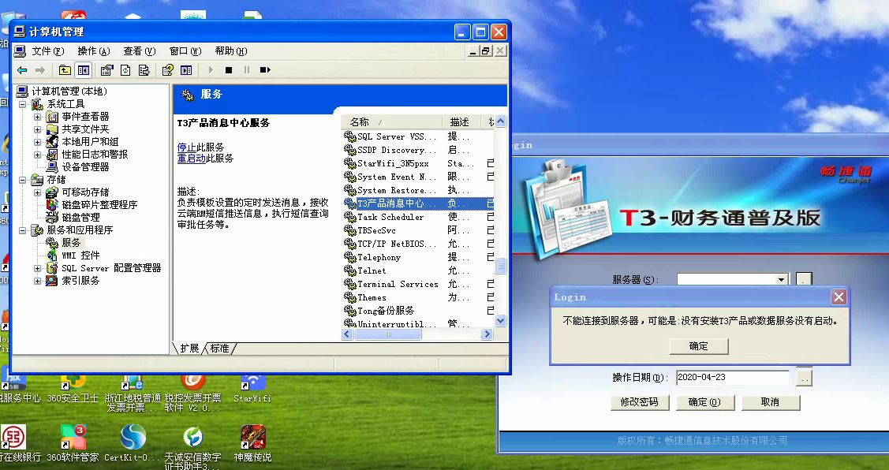
Task: Click the up one level folder icon
Action: coord(65,70)
